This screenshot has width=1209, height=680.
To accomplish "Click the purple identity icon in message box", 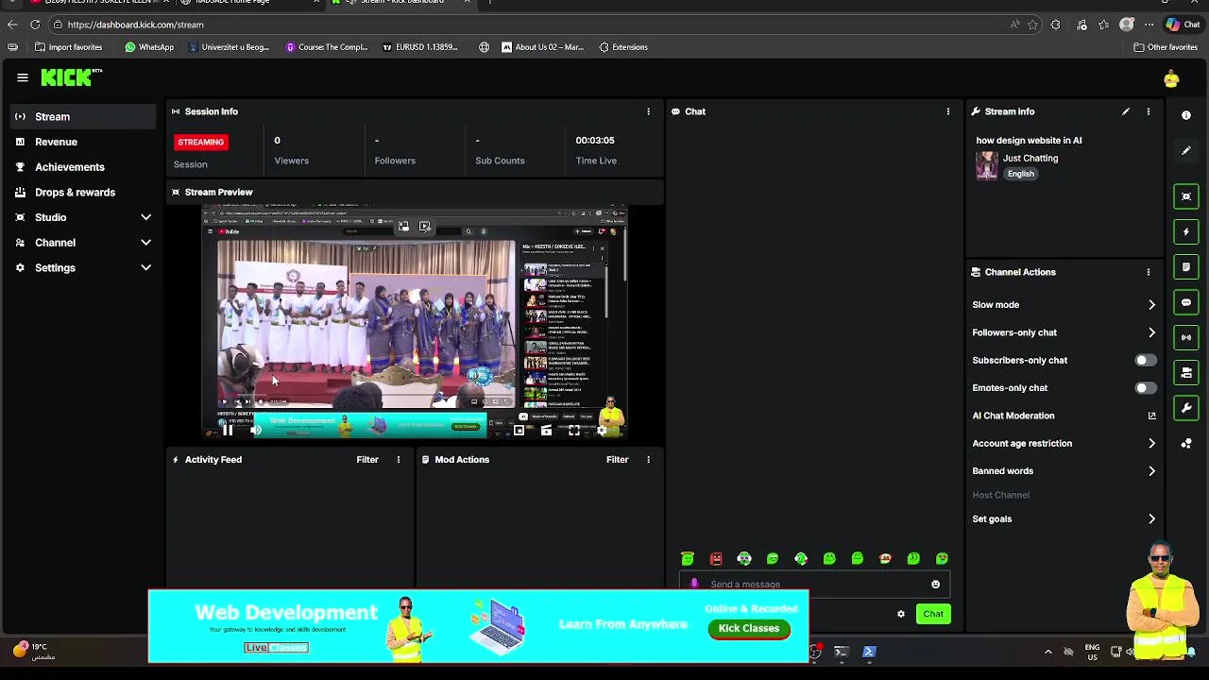I will [694, 585].
